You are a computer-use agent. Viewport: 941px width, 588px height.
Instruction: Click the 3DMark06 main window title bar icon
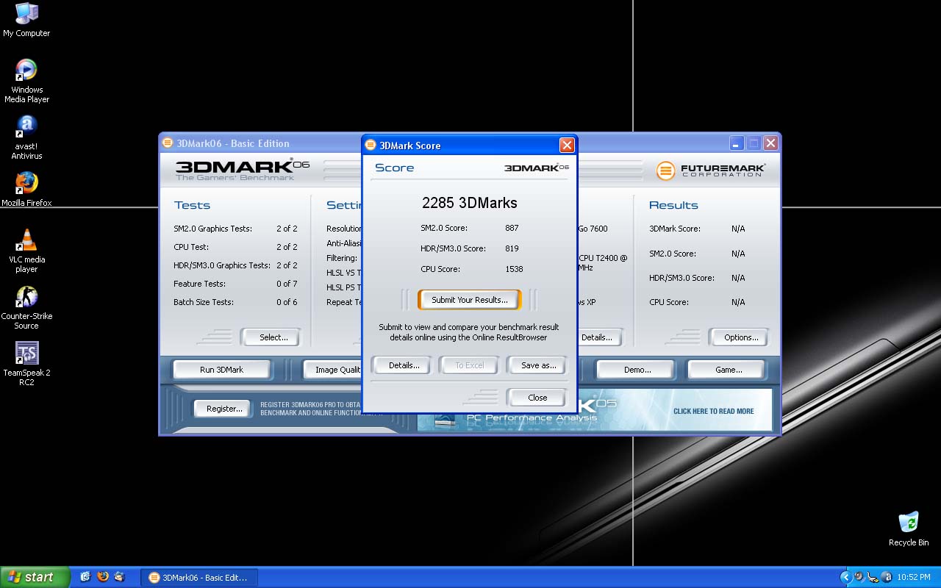(x=168, y=143)
